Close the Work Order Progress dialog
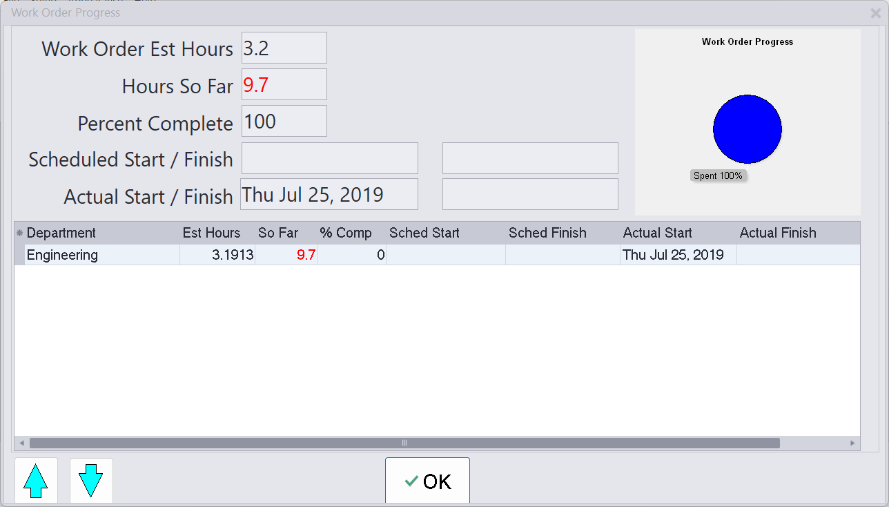Viewport: 889px width, 507px height. pyautogui.click(x=876, y=13)
